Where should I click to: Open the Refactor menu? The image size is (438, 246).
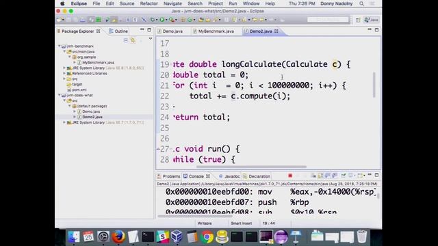(149, 3)
